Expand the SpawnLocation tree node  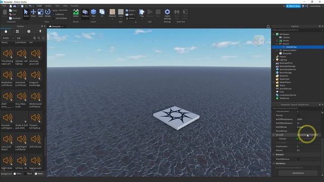click(277, 50)
